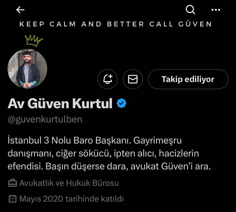Turn on notifications with the bell-plus icon
Screen dimensions: 236x212
point(108,79)
